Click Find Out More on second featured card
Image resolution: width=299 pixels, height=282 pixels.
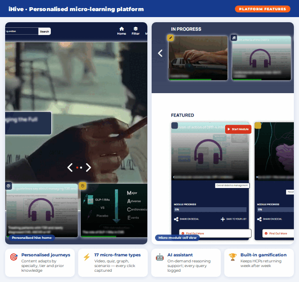(278, 233)
